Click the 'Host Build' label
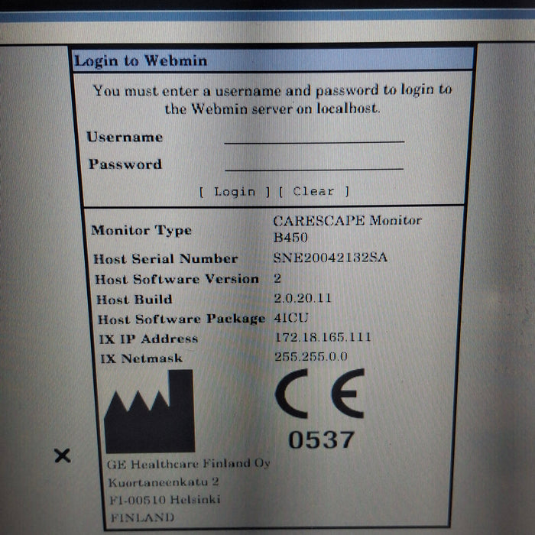This screenshot has height=535, width=535. [x=135, y=300]
